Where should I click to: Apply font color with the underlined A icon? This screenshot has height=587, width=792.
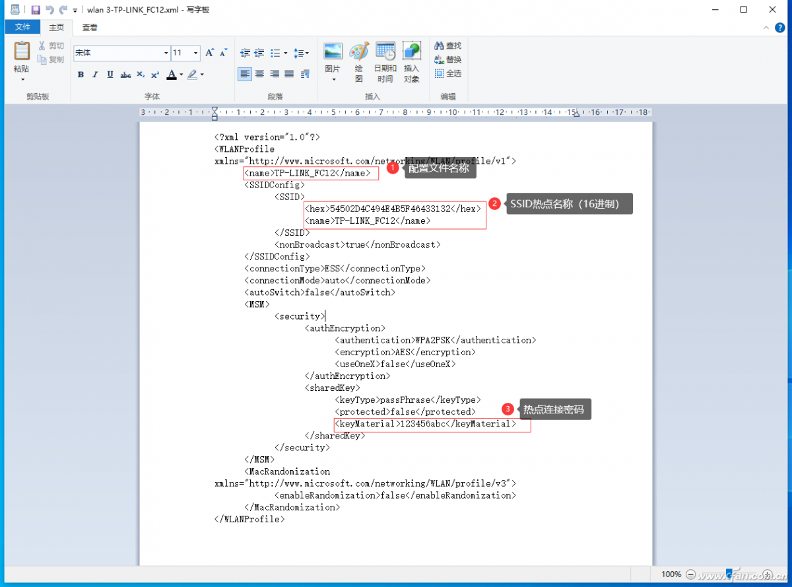pos(172,75)
